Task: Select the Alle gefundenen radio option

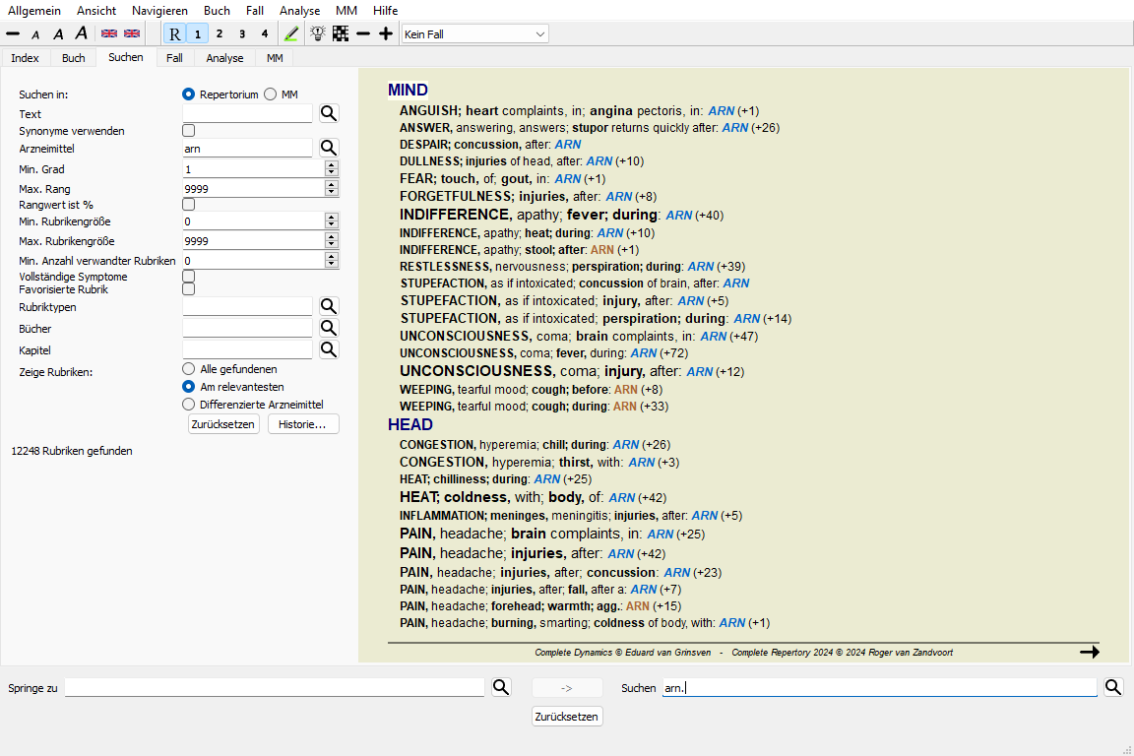Action: tap(189, 369)
